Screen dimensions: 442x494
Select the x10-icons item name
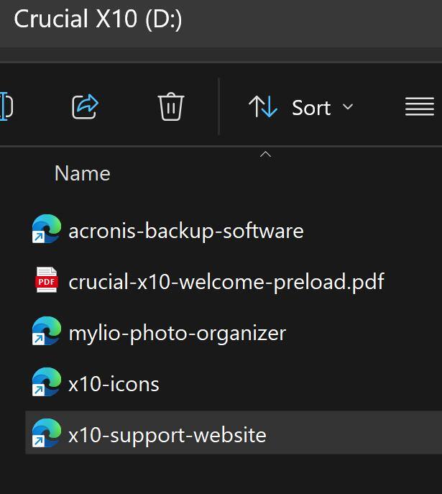114,384
